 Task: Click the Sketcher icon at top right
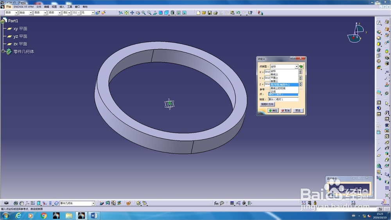point(379,23)
